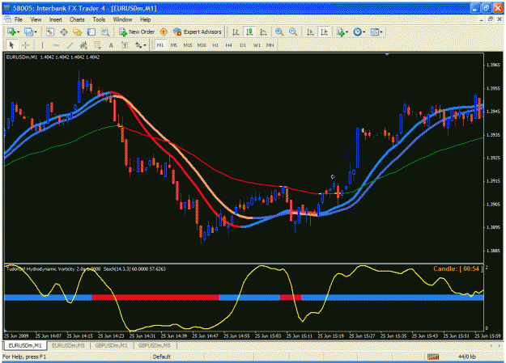Select the Horizontal Line drawing tool

click(56, 45)
